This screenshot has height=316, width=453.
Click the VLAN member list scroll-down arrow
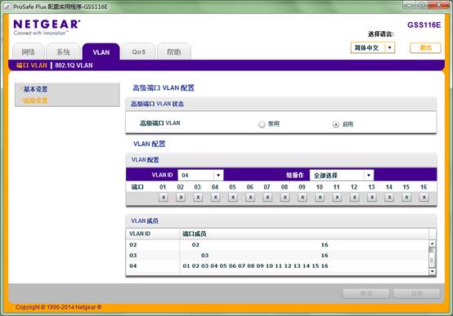click(x=433, y=271)
